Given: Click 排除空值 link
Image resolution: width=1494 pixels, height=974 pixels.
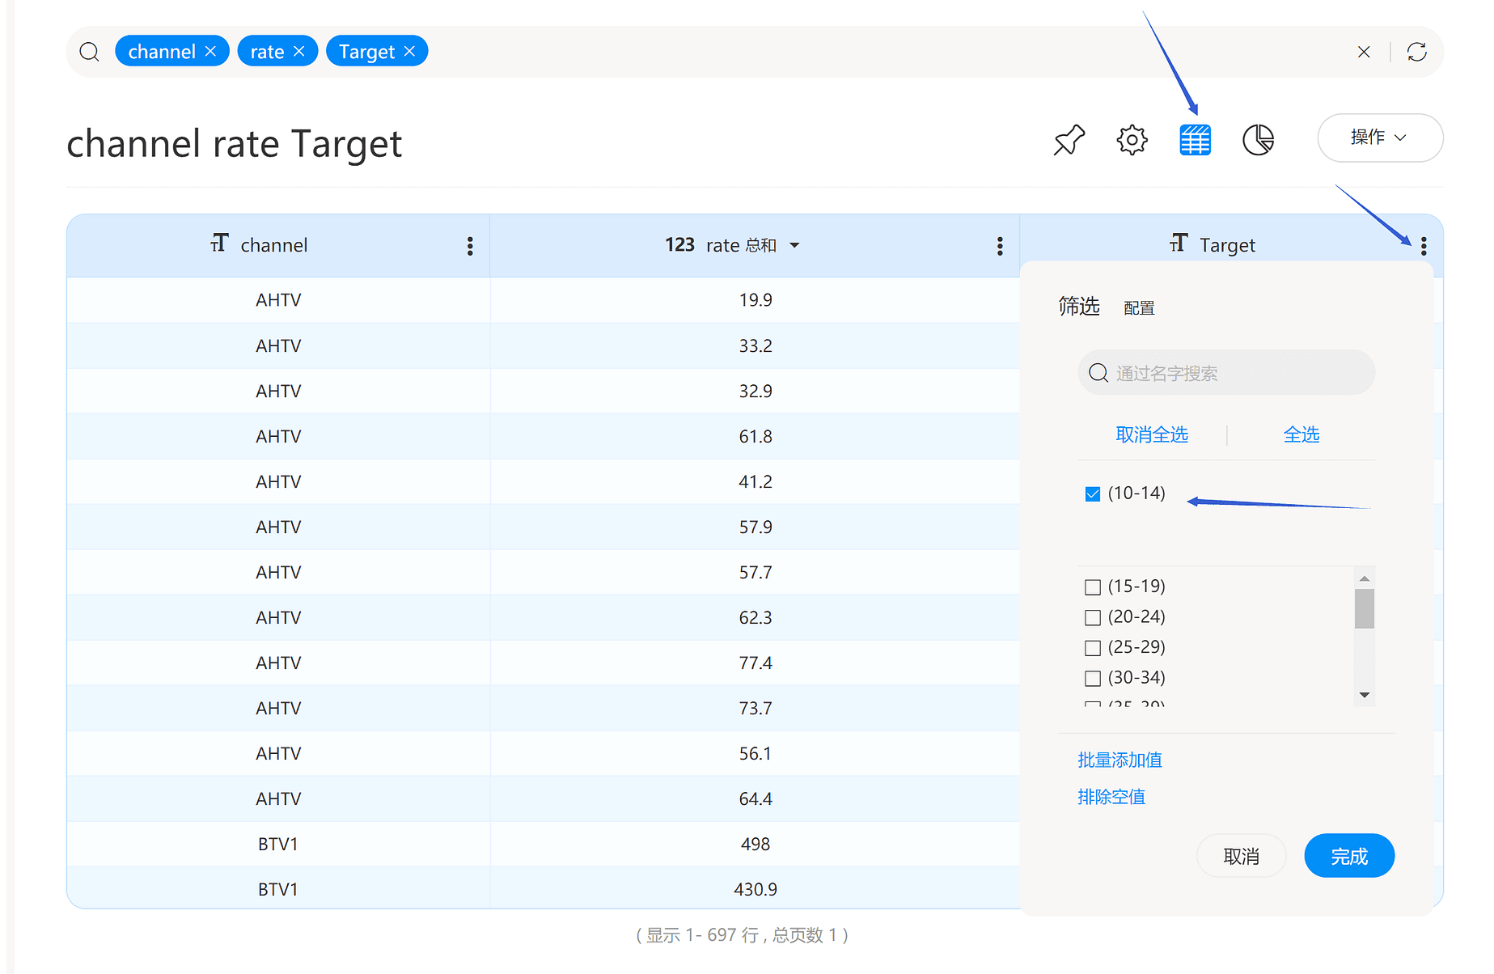Looking at the screenshot, I should click(x=1111, y=798).
